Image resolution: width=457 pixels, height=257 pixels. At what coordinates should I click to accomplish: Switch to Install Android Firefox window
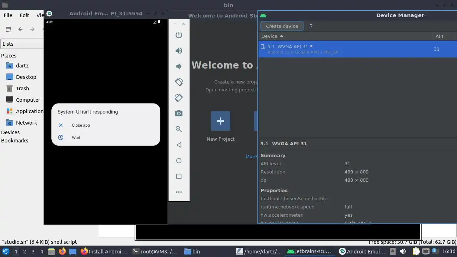click(104, 251)
